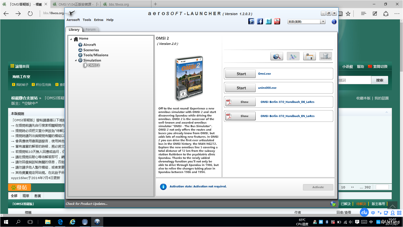
Task: Switch to the Library tab
Action: [74, 30]
